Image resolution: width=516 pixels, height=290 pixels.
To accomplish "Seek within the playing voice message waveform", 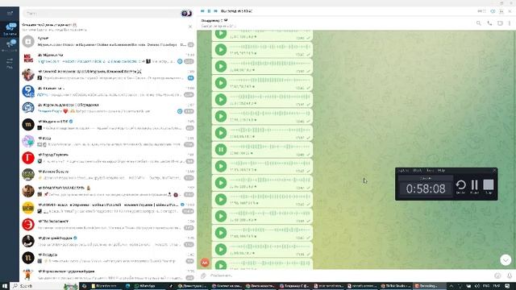I will coord(270,147).
